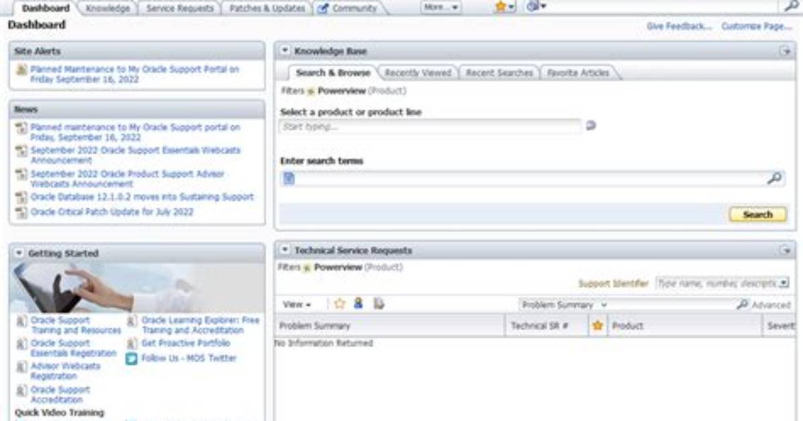Open Site Alerts planned maintenance link
The width and height of the screenshot is (803, 421).
pyautogui.click(x=135, y=74)
